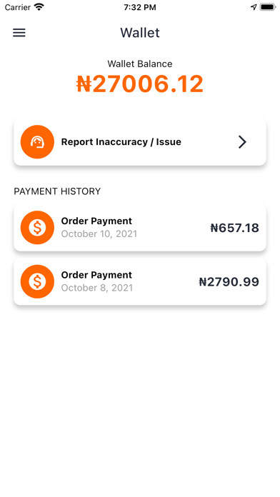Viewport: 280px width, 497px height.
Task: Open Report Inaccuracy / Issue
Action: click(x=140, y=142)
